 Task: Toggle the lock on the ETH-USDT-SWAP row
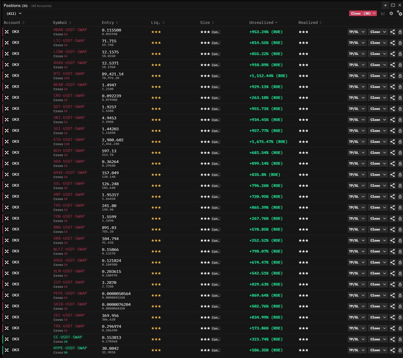pos(400,142)
